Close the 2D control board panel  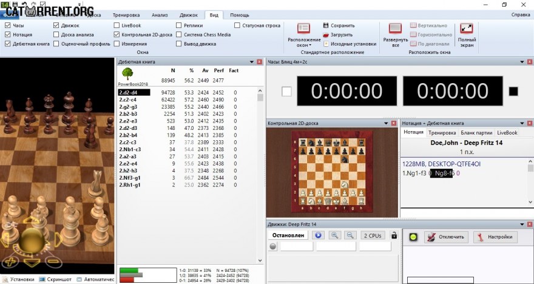coord(394,123)
